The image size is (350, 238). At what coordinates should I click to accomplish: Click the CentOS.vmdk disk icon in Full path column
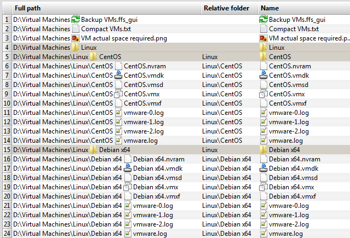118,75
